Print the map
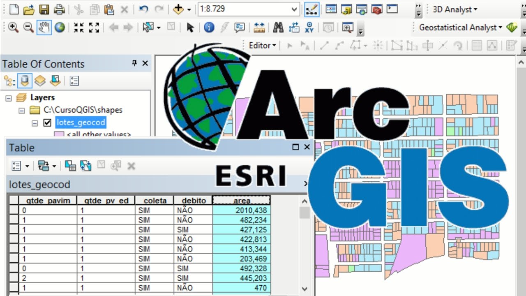 [x=59, y=9]
